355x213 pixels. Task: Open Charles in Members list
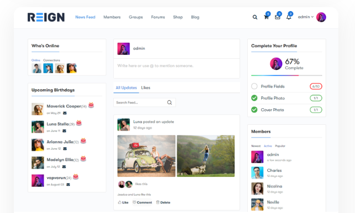[274, 170]
